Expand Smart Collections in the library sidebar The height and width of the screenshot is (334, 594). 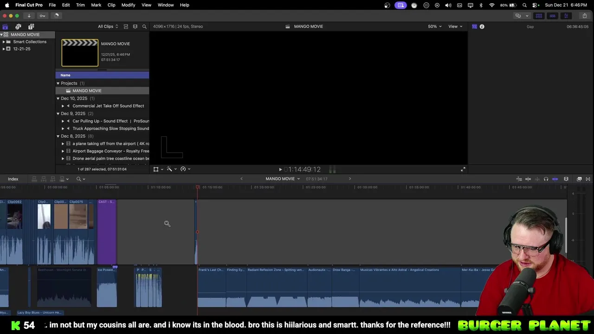click(4, 42)
